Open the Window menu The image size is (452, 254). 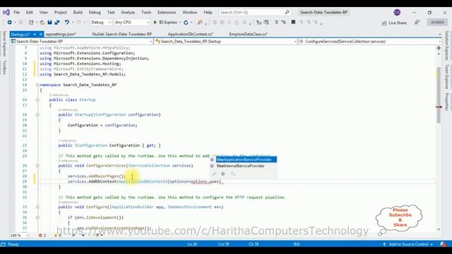(x=190, y=13)
